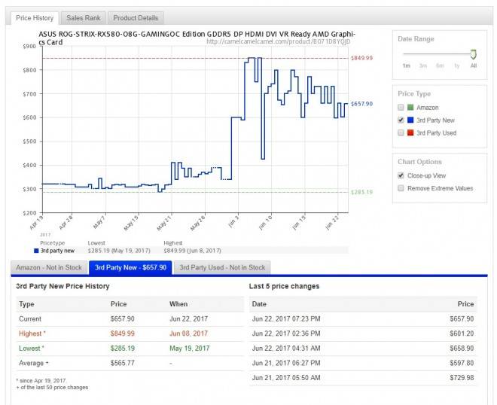Click the camelcamelcamel.com product URL
The width and height of the screenshot is (497, 405).
(x=279, y=41)
